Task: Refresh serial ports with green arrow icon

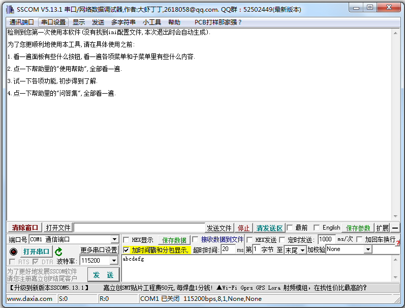Action: (x=58, y=251)
